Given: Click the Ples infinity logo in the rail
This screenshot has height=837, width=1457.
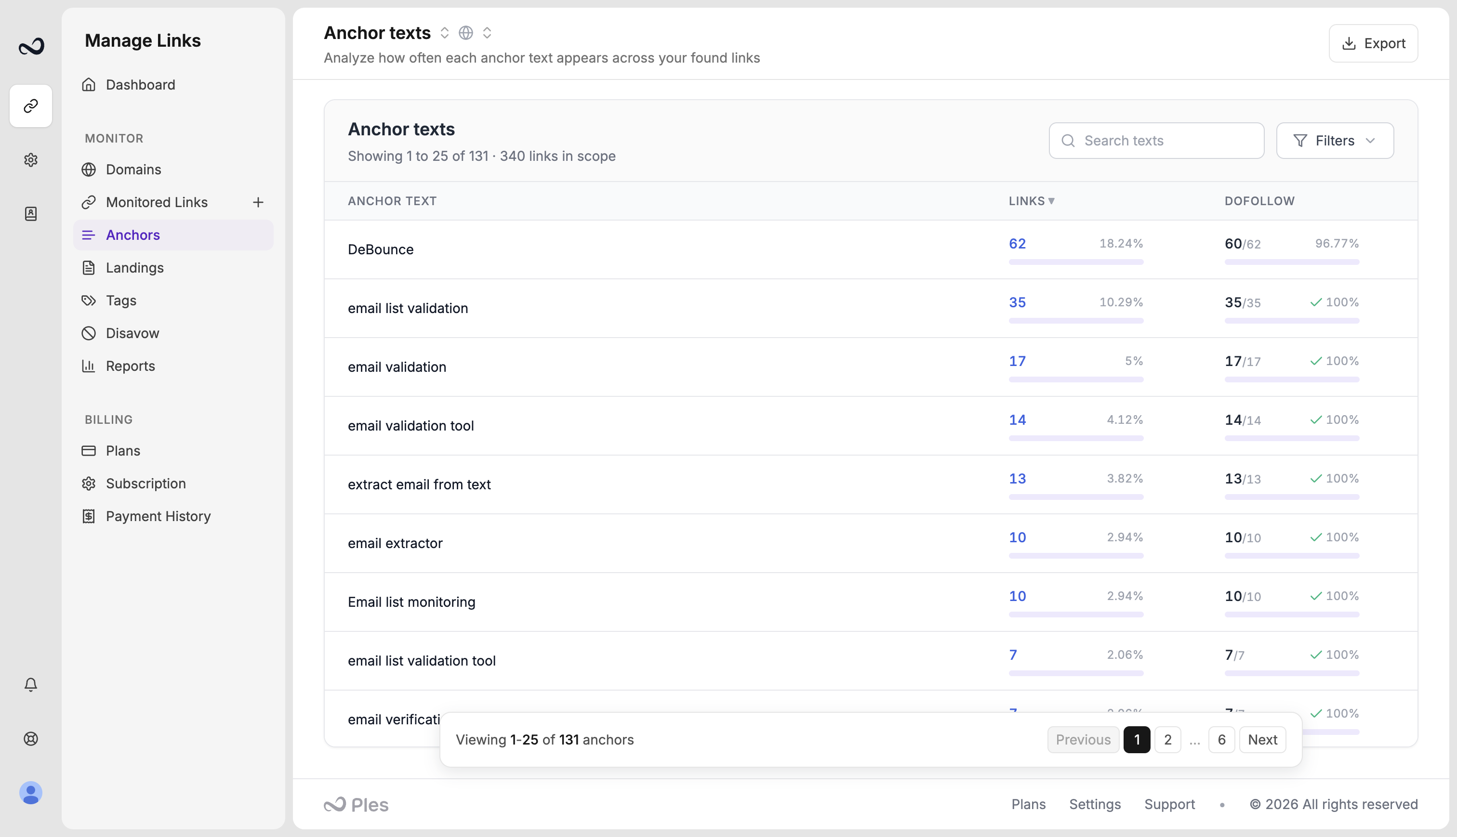Looking at the screenshot, I should pos(31,46).
